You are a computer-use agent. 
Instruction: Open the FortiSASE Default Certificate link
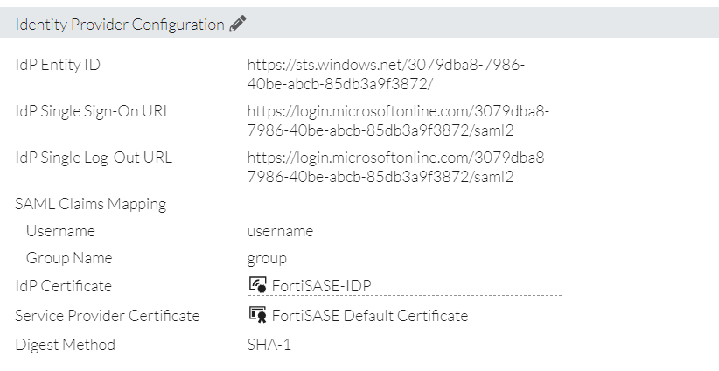(x=369, y=315)
